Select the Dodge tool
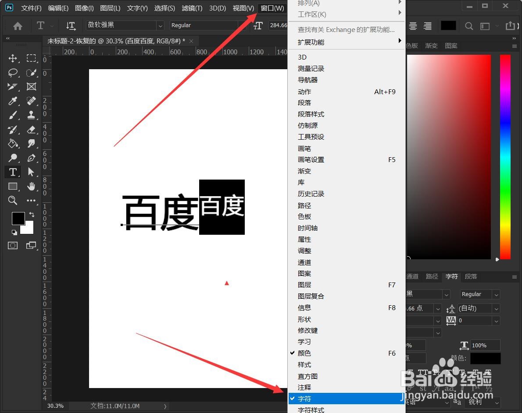This screenshot has height=413, width=522. pos(13,158)
